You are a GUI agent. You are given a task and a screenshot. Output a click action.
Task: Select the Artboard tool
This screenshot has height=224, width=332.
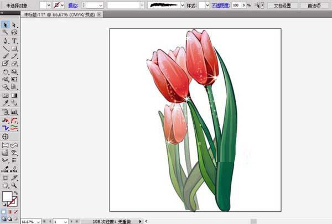(6, 178)
